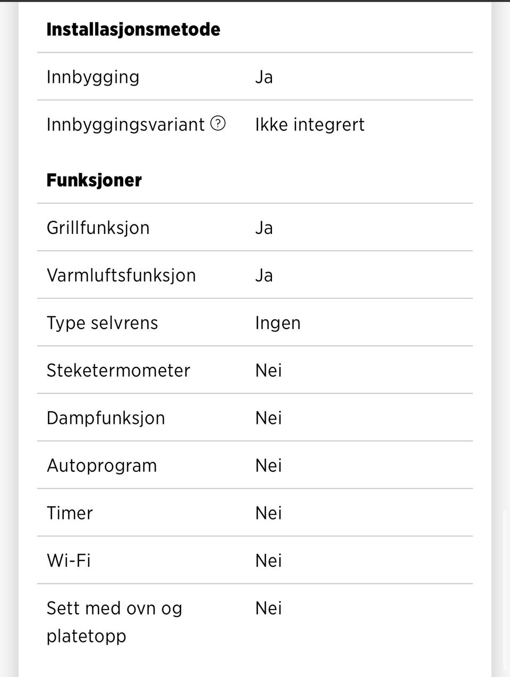Click the Timer row label
Screen dimensions: 510x677
tap(70, 513)
